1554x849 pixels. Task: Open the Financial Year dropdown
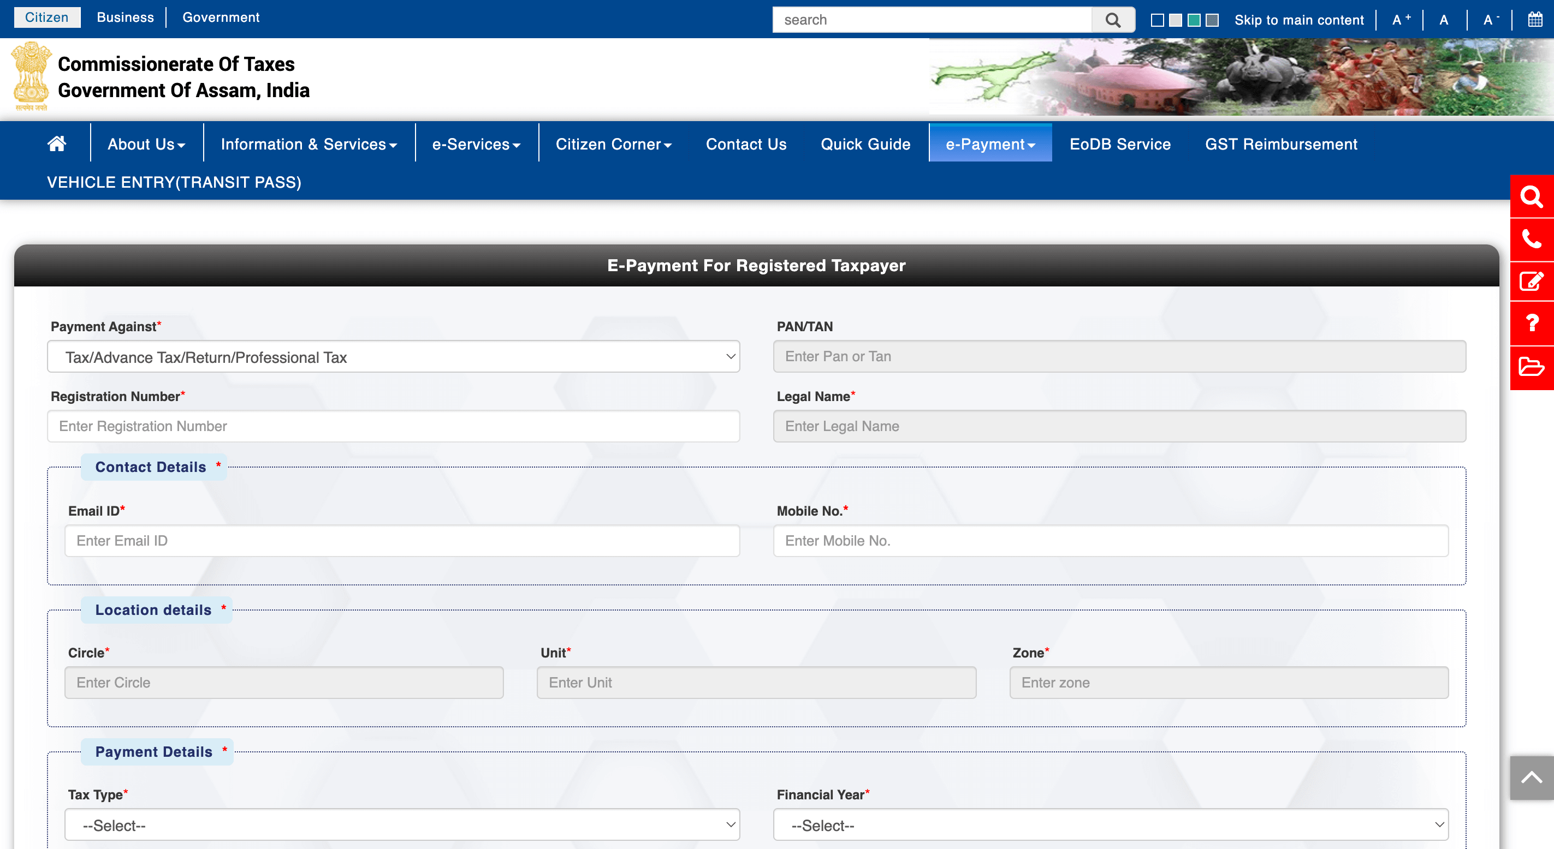coord(1110,825)
